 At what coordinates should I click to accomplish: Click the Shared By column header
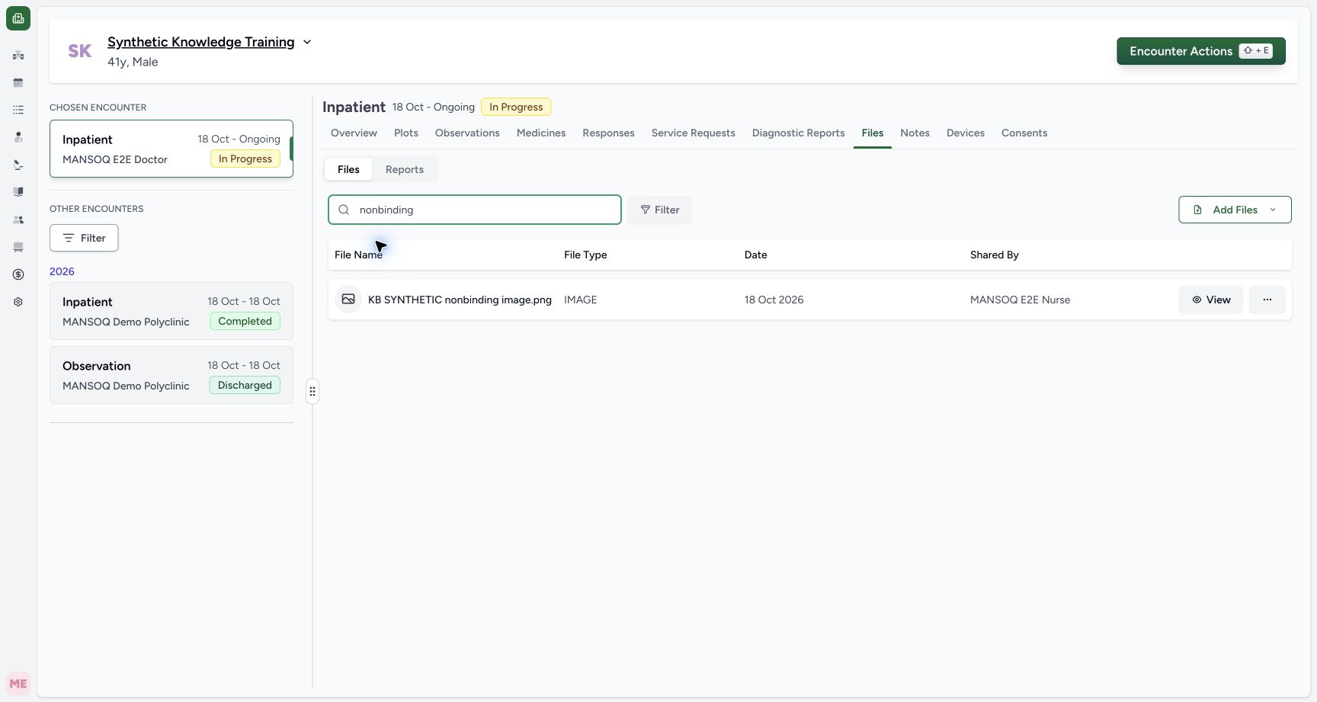pyautogui.click(x=994, y=255)
